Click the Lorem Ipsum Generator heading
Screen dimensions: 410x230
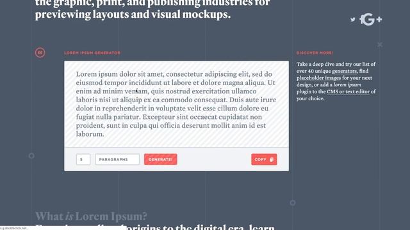pos(92,52)
